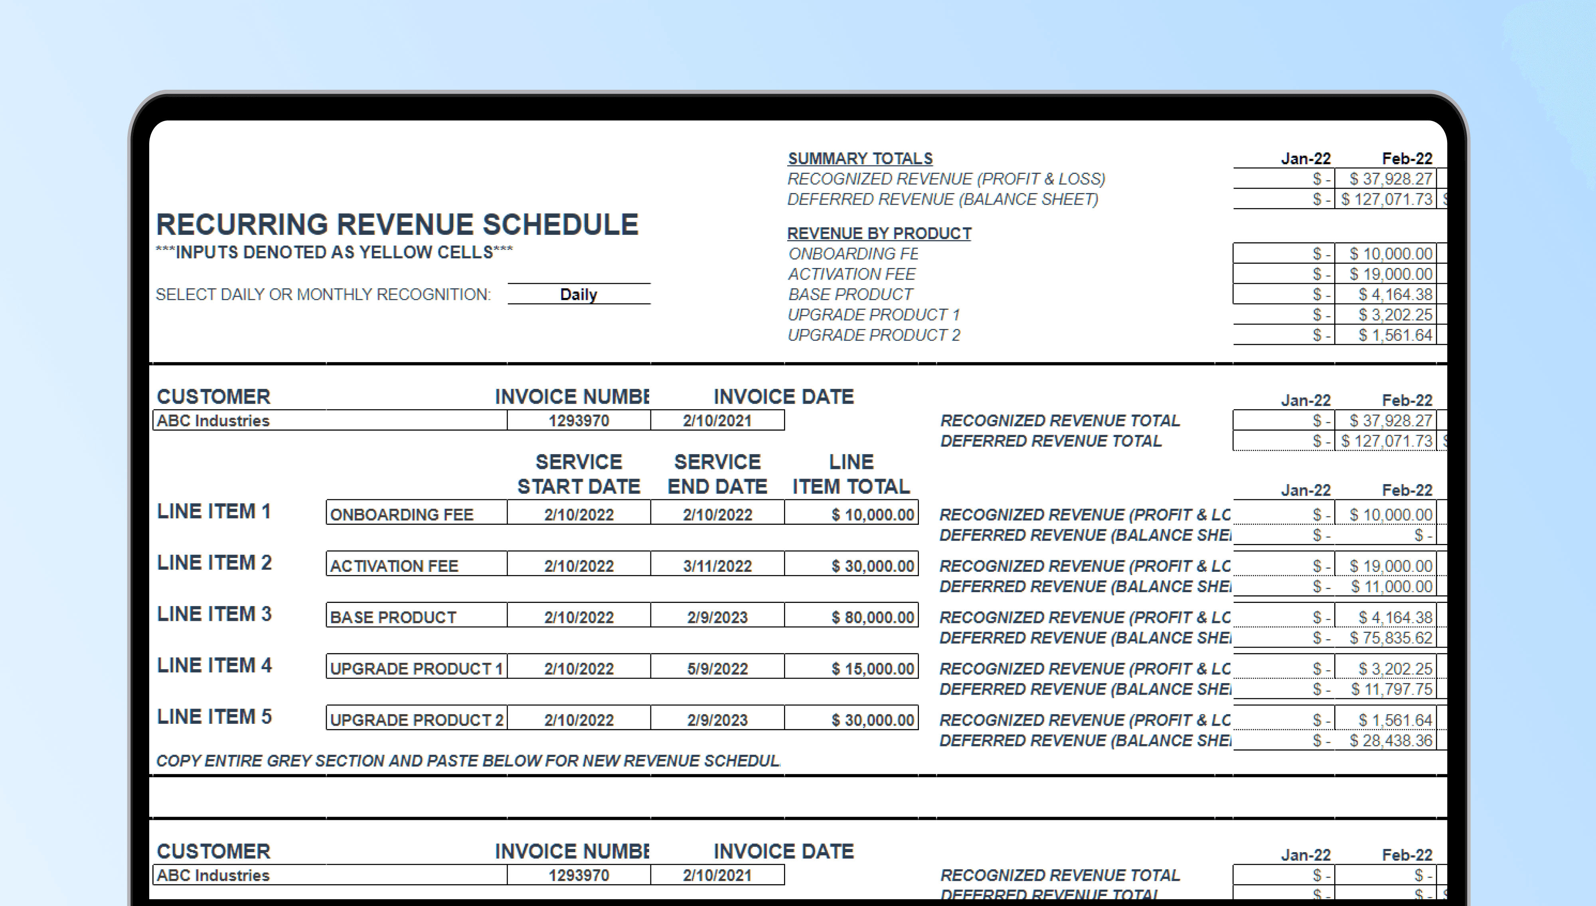
Task: Click Line Item 3 service end date 2/9/2023
Action: 718,615
